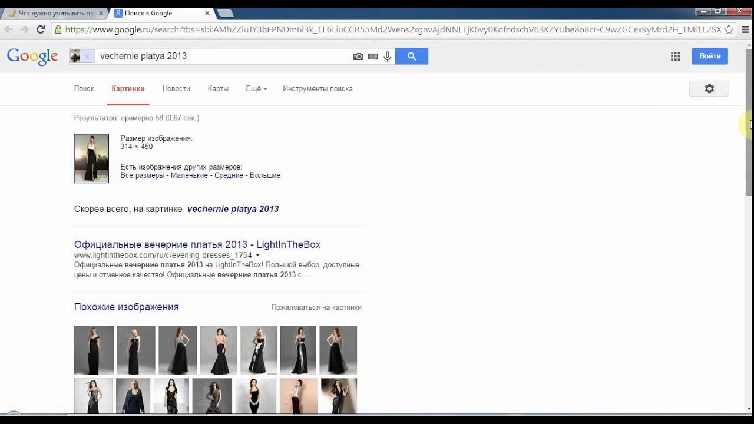Select the 'Картинки' tab

(x=128, y=88)
